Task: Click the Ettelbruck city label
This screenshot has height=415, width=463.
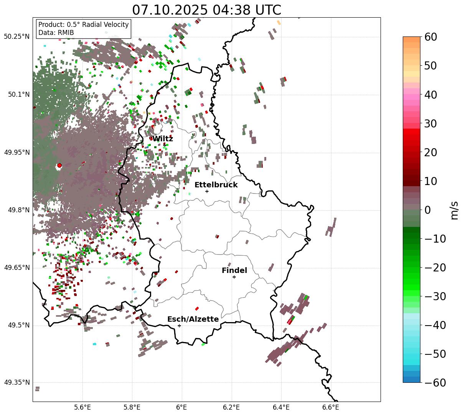Action: click(216, 185)
